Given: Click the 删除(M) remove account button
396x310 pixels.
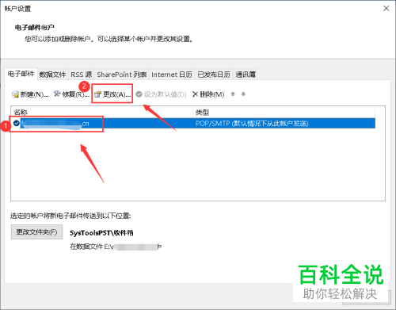Looking at the screenshot, I should coord(208,94).
